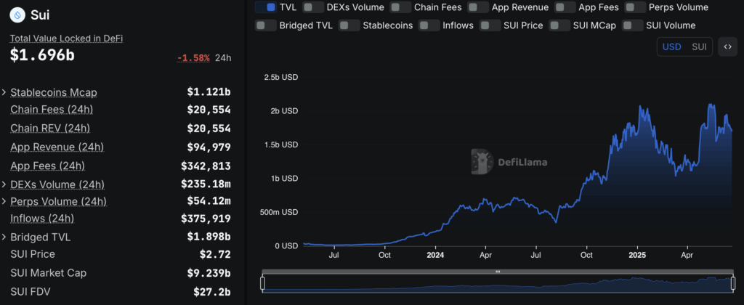The image size is (744, 305).
Task: Click the App Revenue (24h) label
Action: tap(57, 147)
